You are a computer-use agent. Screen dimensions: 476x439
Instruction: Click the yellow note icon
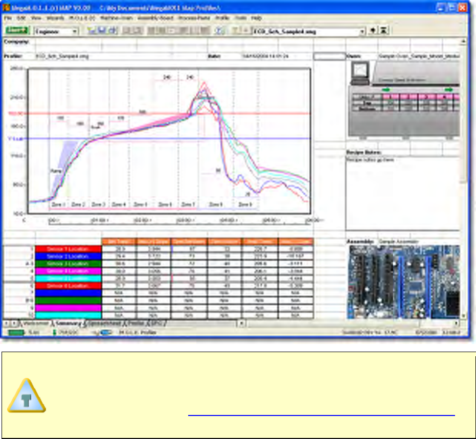(x=27, y=396)
